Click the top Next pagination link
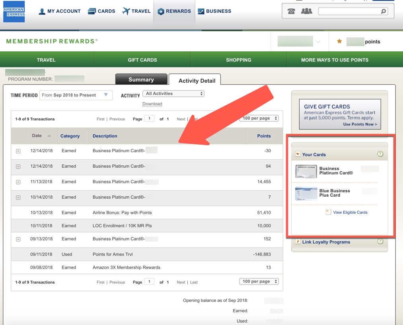 pyautogui.click(x=181, y=119)
